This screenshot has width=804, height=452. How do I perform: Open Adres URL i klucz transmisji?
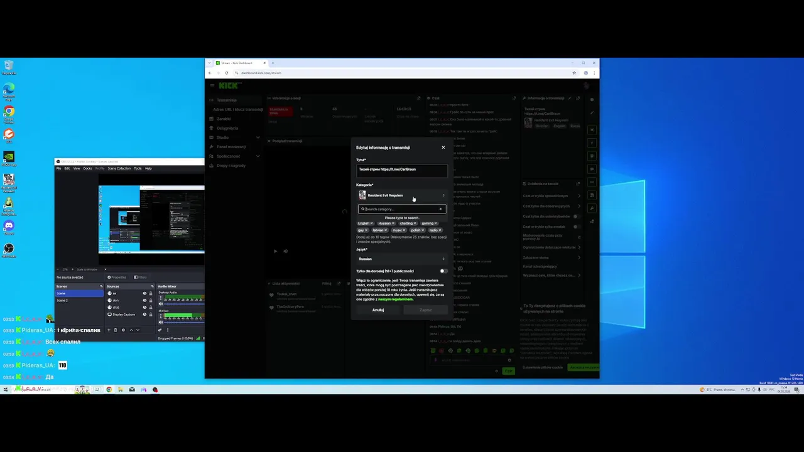[x=238, y=109]
